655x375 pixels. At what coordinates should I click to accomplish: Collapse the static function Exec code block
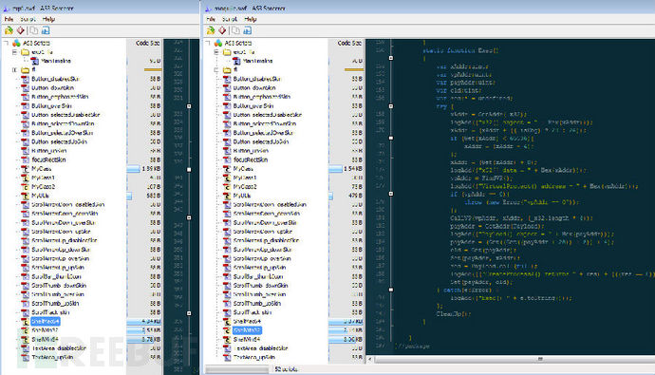391,58
